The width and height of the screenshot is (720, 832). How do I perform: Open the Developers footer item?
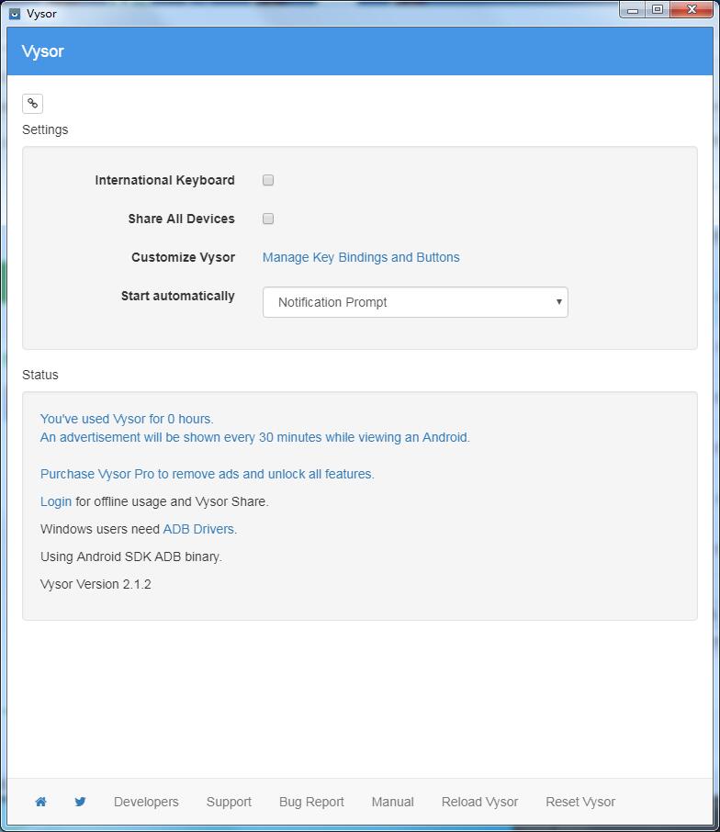click(x=146, y=802)
